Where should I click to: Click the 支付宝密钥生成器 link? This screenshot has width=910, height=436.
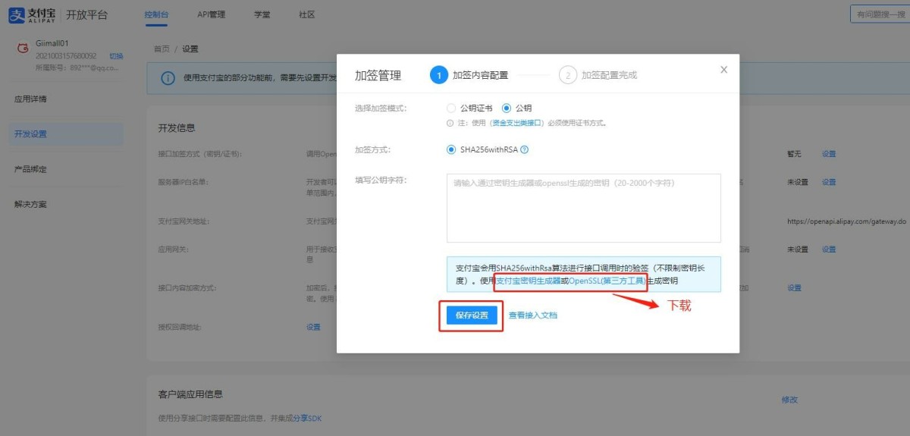pos(528,281)
